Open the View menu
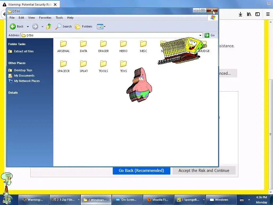This screenshot has height=205, width=273. tap(31, 18)
